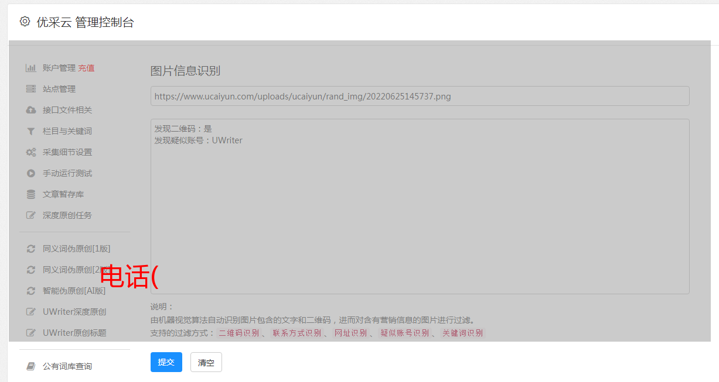Click the 清空 button
Image resolution: width=719 pixels, height=382 pixels.
[x=206, y=362]
